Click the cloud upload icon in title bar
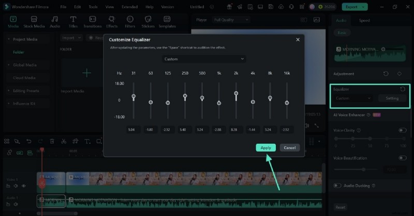The width and height of the screenshot is (414, 216). [281, 7]
